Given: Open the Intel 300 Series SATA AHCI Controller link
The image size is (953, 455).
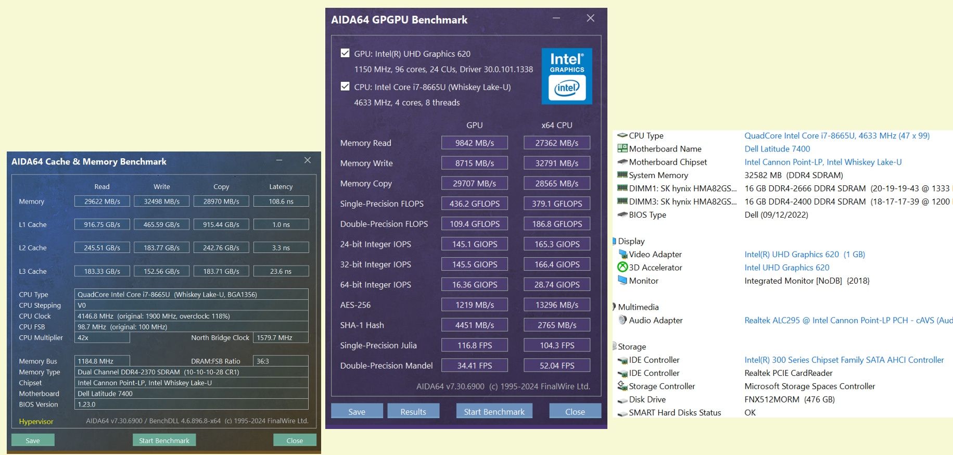Looking at the screenshot, I should (844, 360).
